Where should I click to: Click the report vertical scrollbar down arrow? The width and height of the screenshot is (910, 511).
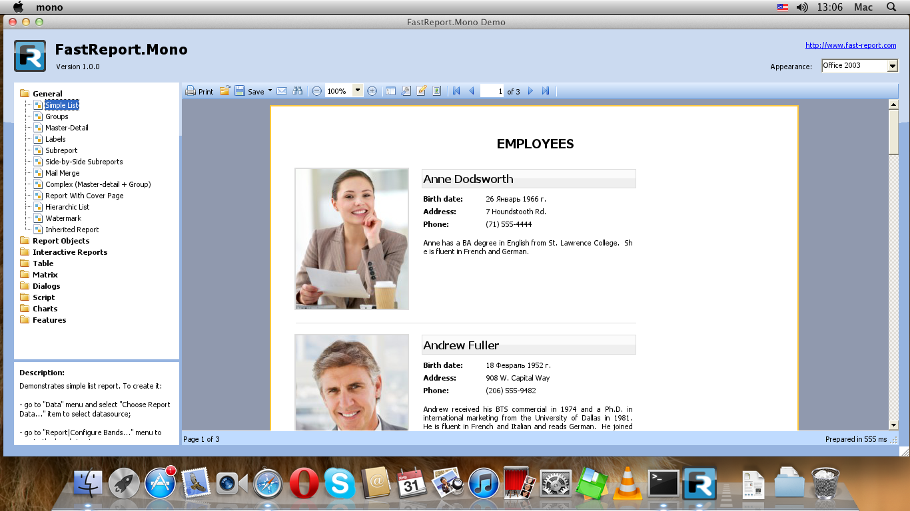(x=893, y=425)
